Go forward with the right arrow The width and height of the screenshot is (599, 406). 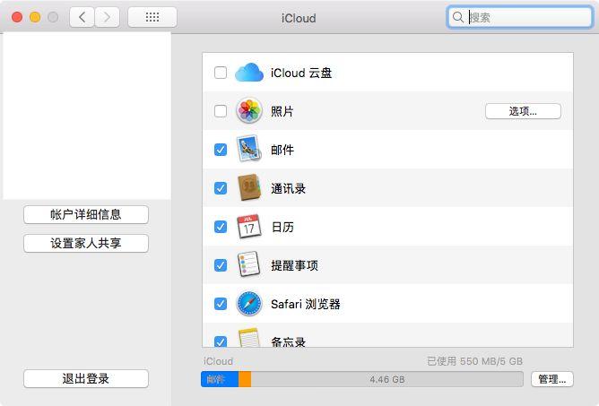(x=107, y=17)
